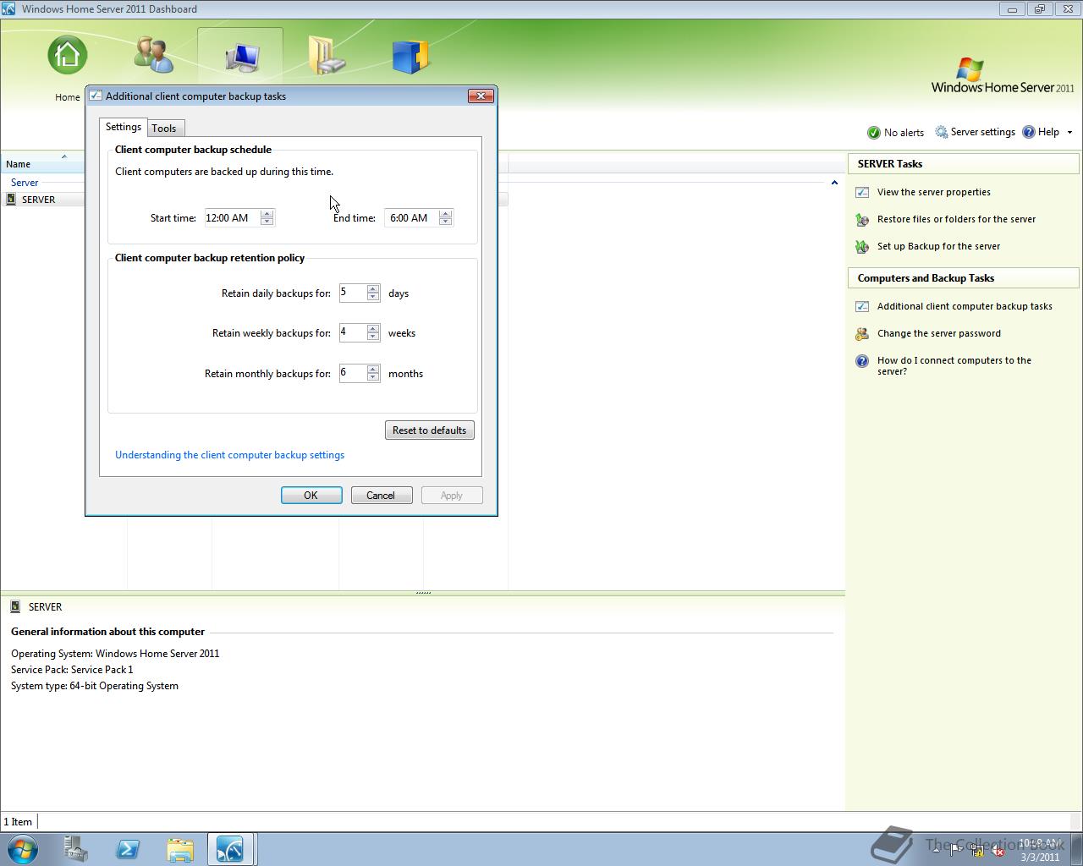Click the Additional client computer backup tasks icon
Screen dimensions: 1083x866
click(x=862, y=306)
